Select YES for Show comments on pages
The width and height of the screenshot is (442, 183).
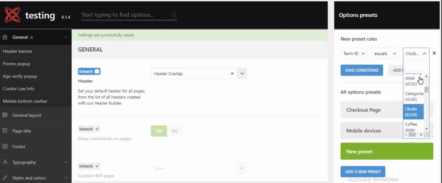tap(159, 131)
